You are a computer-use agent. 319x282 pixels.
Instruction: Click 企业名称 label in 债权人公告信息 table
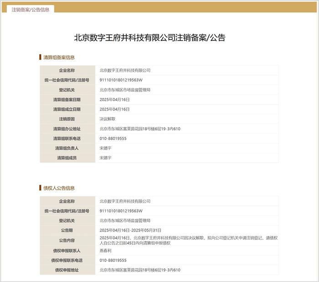67,201
